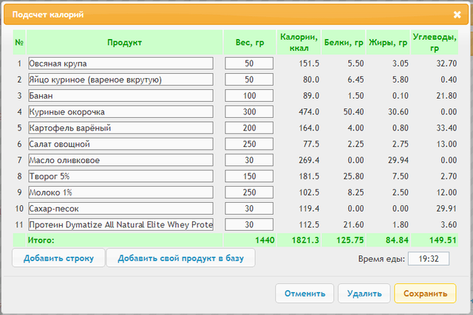Click protein value 21.60 for Протеин Dymatize
This screenshot has height=315, width=473.
[x=353, y=225]
